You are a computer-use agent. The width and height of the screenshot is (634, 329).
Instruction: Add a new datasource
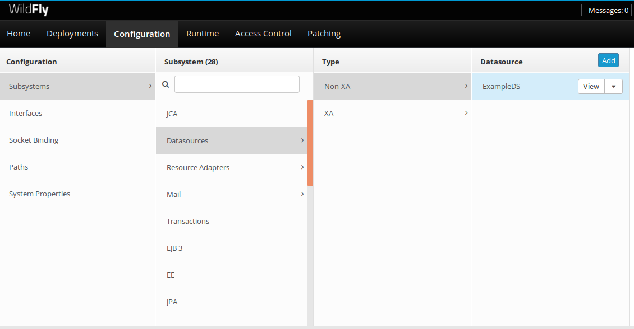(608, 61)
